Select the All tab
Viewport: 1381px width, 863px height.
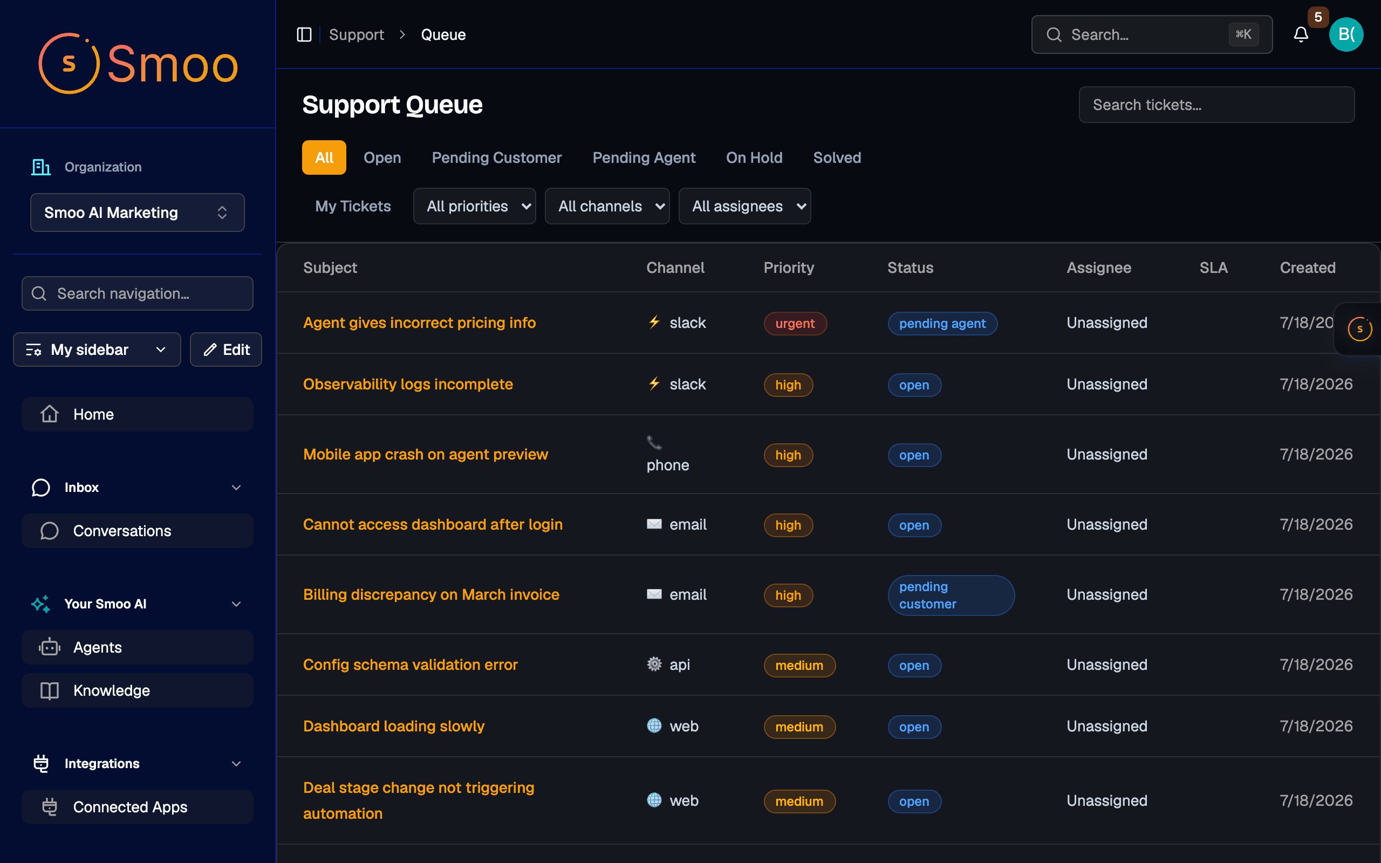point(324,157)
